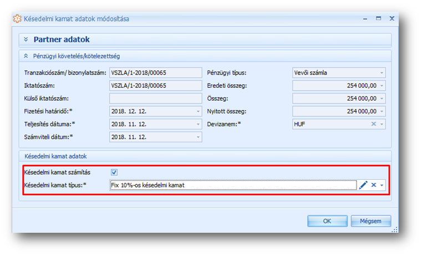This screenshot has width=422, height=256.
Task: Open the Késedelmi kamat típus dropdown arrow
Action: point(382,185)
